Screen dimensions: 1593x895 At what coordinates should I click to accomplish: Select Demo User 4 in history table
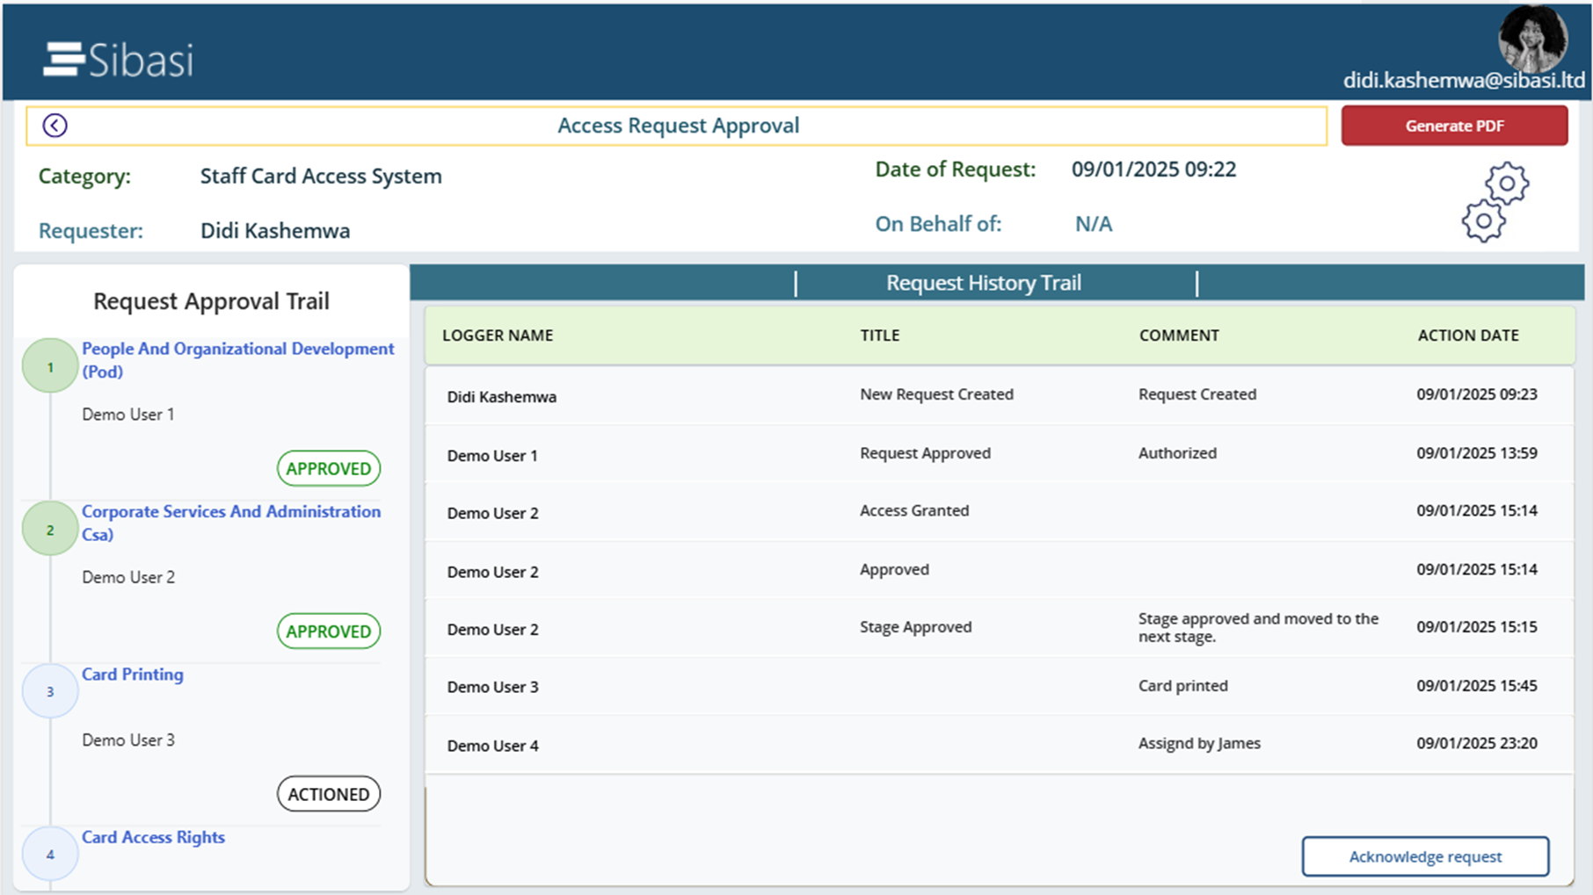pyautogui.click(x=492, y=746)
